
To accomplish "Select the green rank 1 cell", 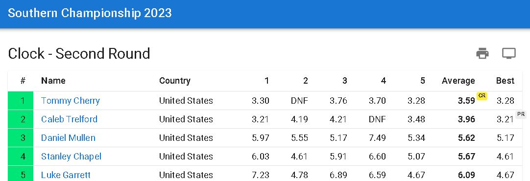I will pos(21,101).
